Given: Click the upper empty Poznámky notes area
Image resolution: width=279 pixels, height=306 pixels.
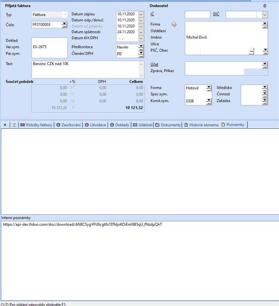Looking at the screenshot, I should pos(140,171).
